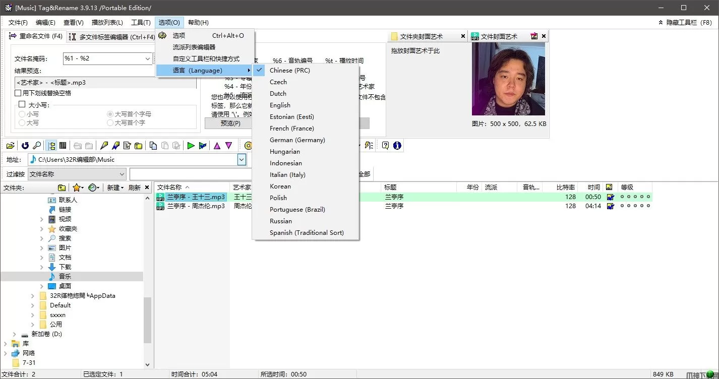Click the folder-up icon in folder panel
Viewport: 719px width, 379px height.
(62, 187)
